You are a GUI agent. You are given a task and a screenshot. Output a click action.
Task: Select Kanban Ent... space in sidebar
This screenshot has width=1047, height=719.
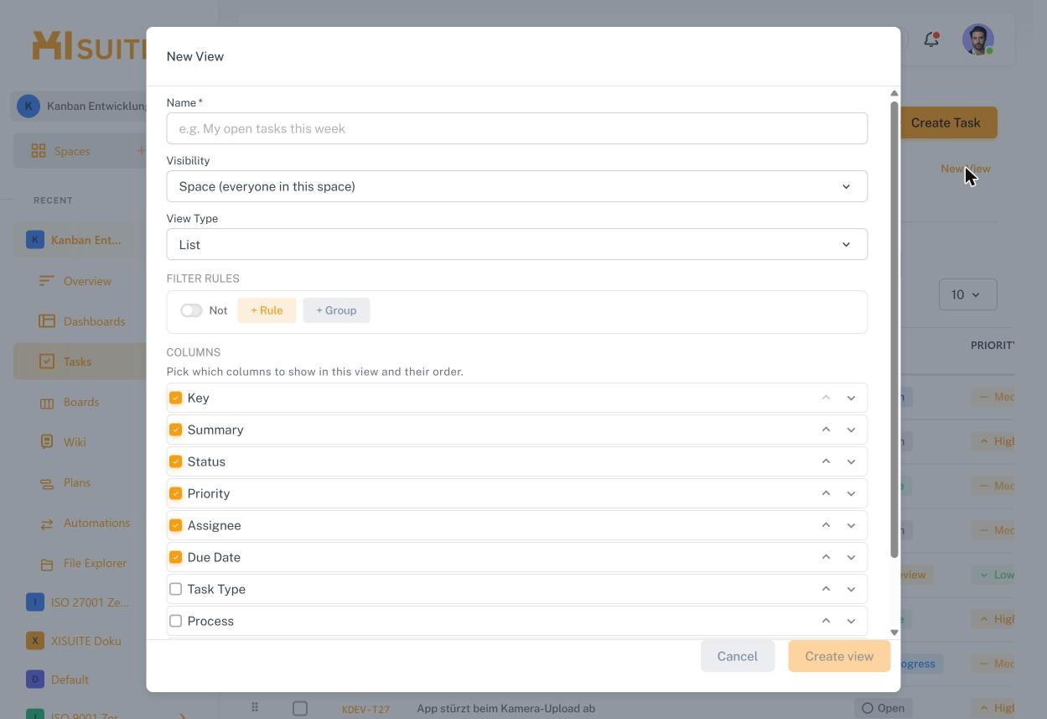click(x=80, y=240)
